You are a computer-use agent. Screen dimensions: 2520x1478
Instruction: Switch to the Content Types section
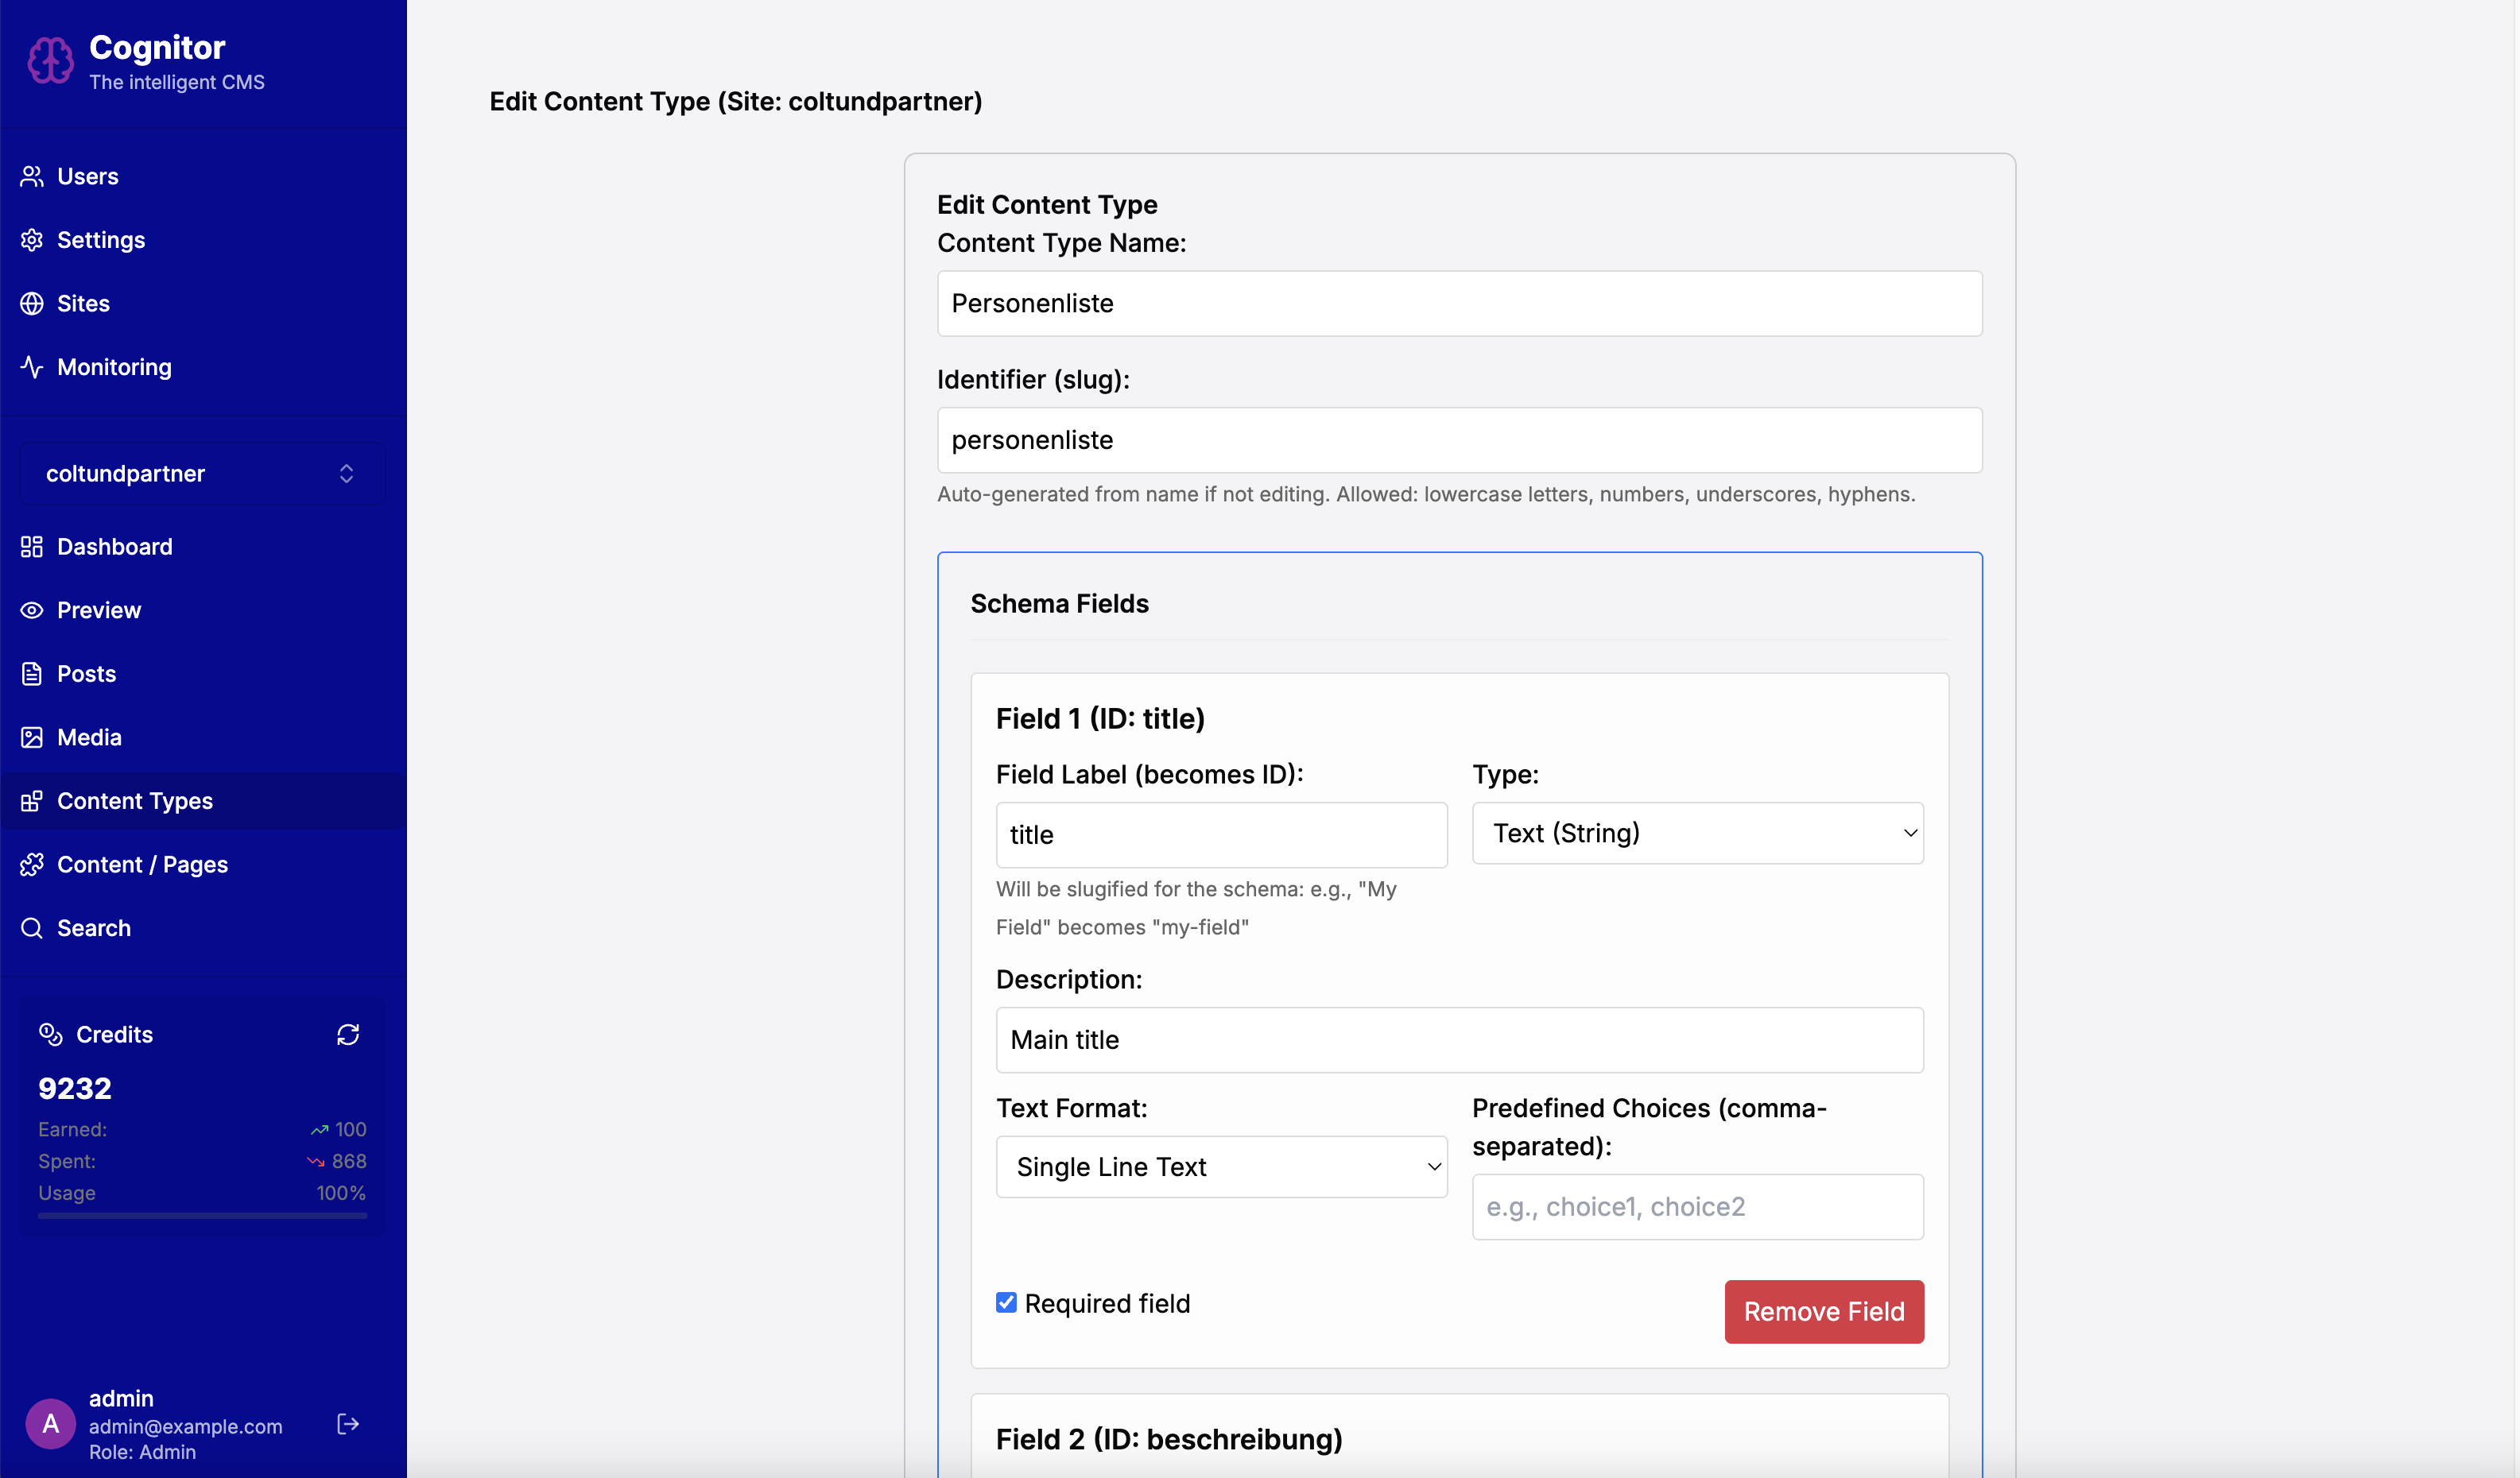click(x=134, y=800)
